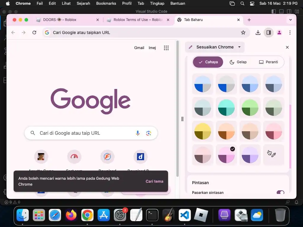Open the first shortcut with portrait thumbnail

(x=41, y=157)
